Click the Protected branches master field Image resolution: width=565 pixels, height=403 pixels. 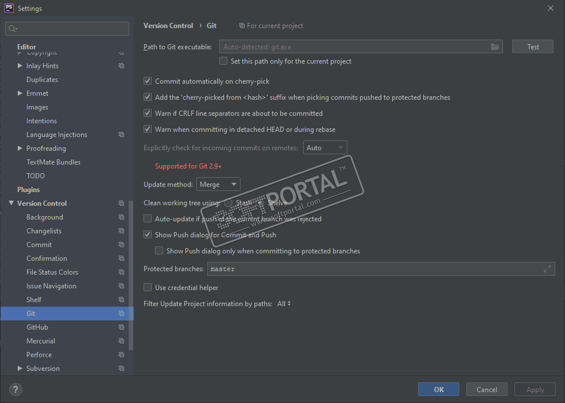(x=381, y=269)
